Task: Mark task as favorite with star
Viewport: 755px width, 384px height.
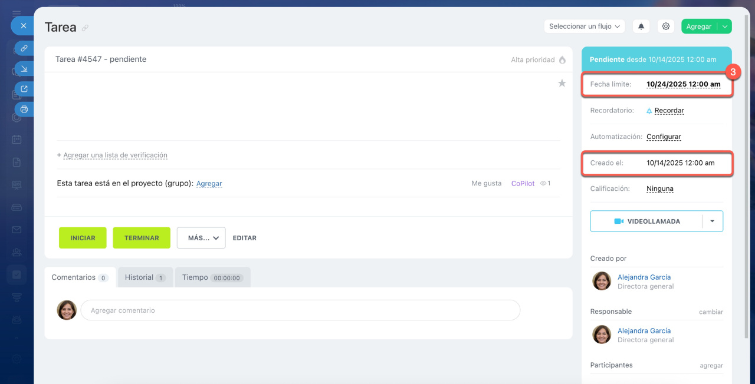Action: [x=562, y=84]
